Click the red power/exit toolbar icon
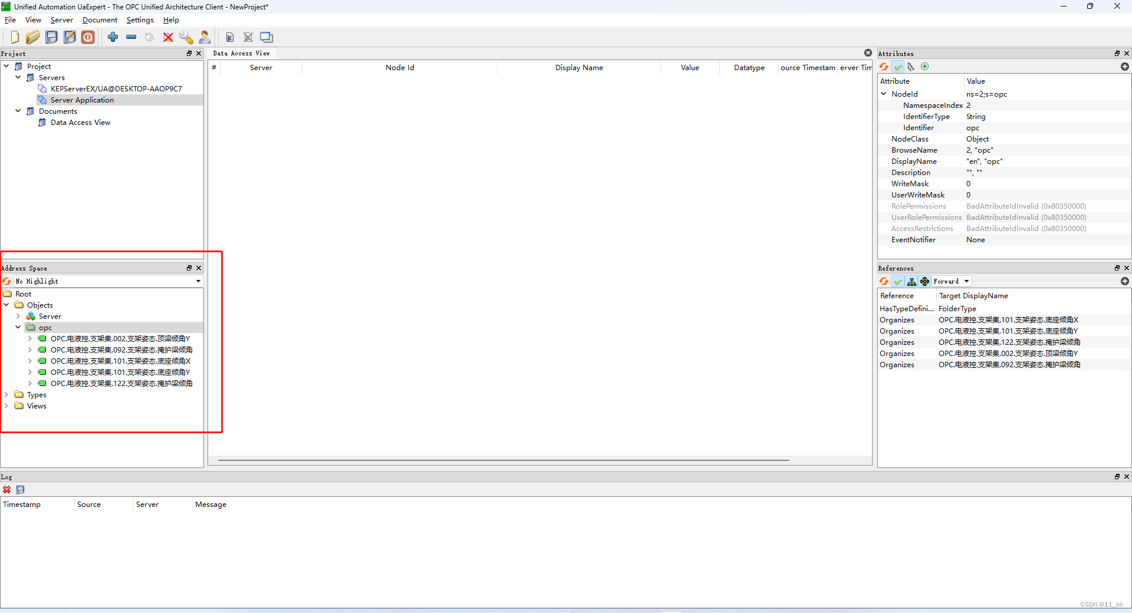 [x=88, y=37]
